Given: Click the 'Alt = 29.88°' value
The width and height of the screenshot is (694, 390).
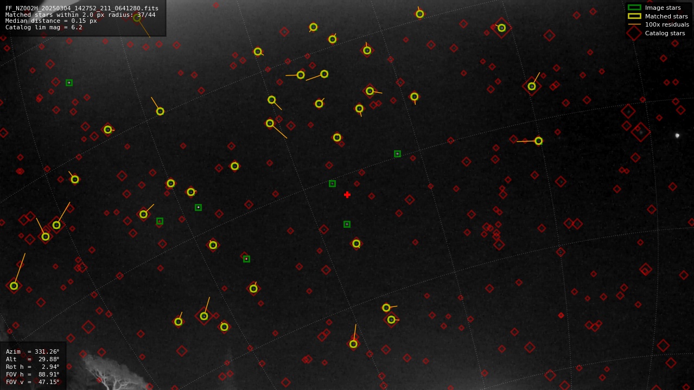Looking at the screenshot, I should pyautogui.click(x=33, y=359).
